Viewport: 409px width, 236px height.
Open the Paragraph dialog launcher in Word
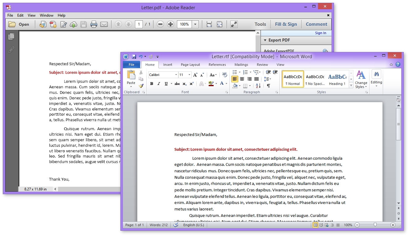coord(277,92)
